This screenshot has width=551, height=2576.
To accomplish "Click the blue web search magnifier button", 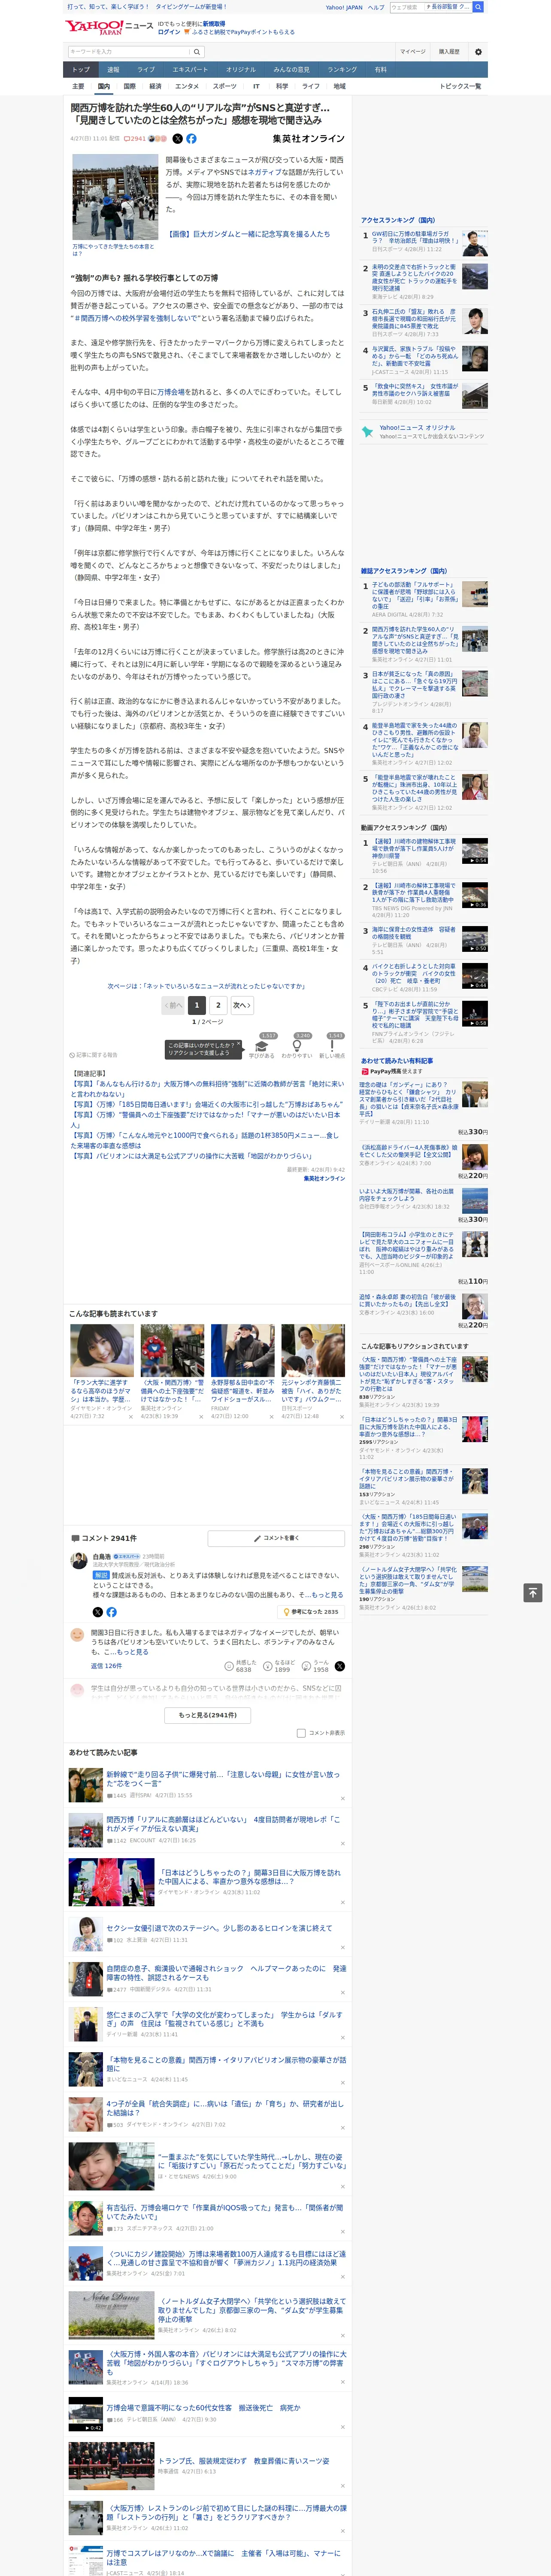I will [478, 7].
